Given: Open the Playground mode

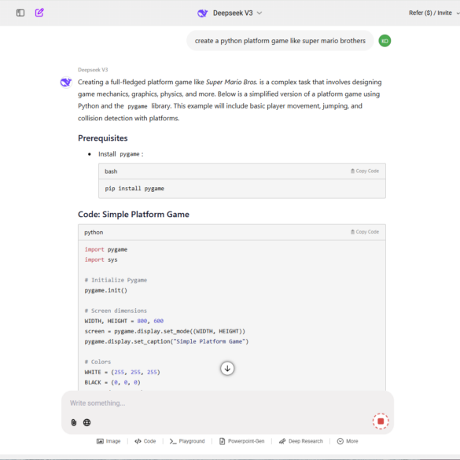Looking at the screenshot, I should [187, 441].
